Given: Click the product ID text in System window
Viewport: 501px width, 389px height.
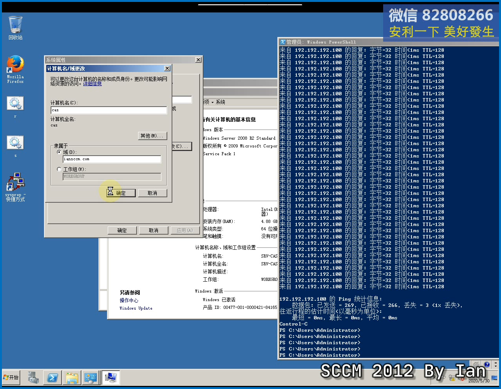Looking at the screenshot, I should (x=240, y=307).
